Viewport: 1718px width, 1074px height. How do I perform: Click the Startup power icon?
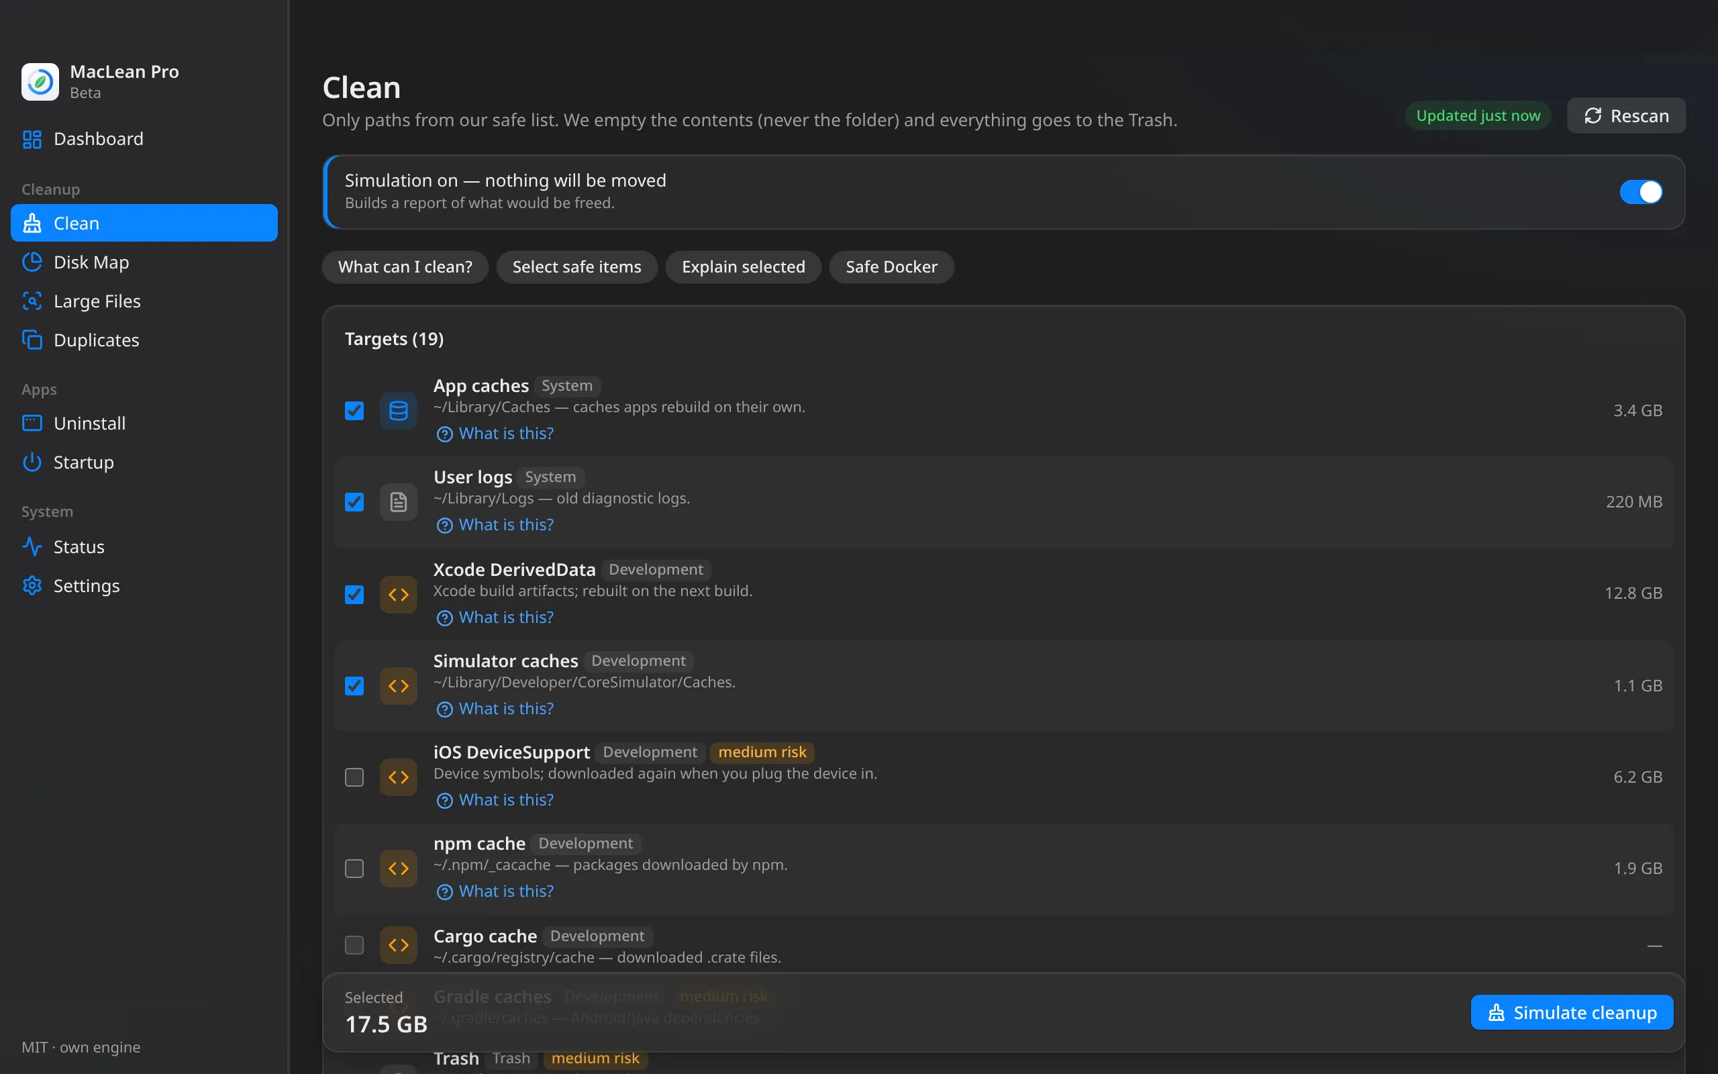pyautogui.click(x=32, y=462)
